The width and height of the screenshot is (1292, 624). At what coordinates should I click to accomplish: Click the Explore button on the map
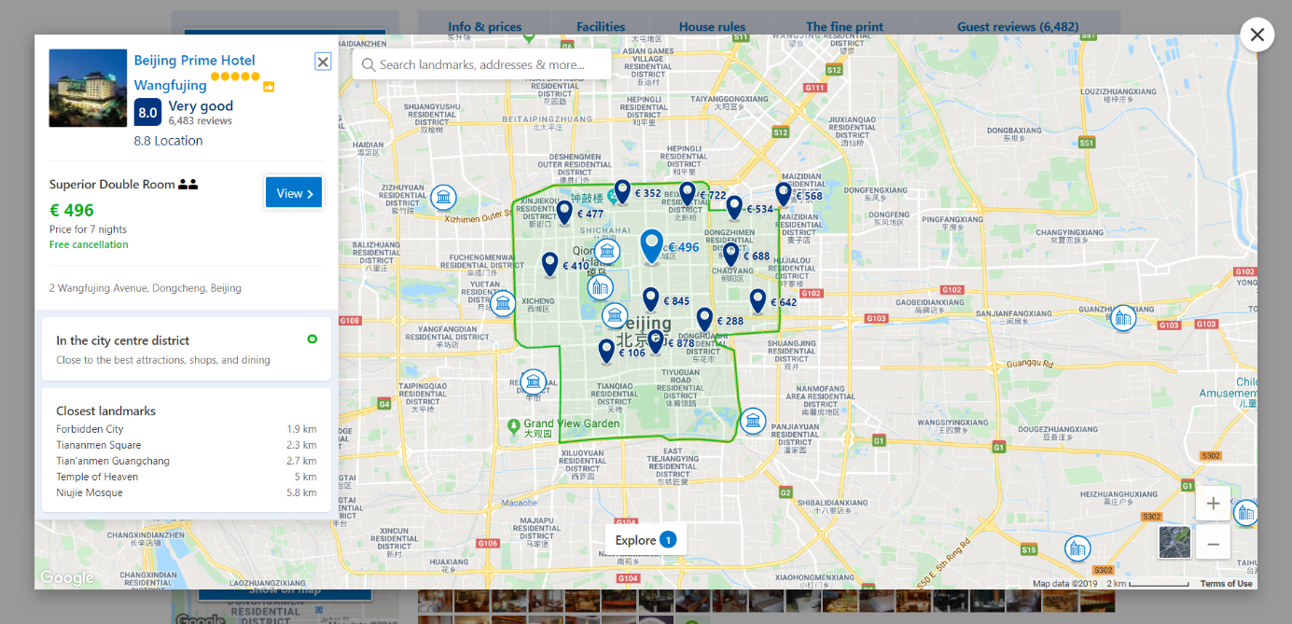click(x=646, y=540)
